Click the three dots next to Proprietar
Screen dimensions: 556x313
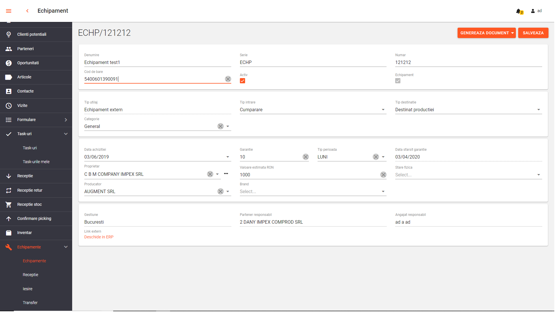pyautogui.click(x=227, y=174)
